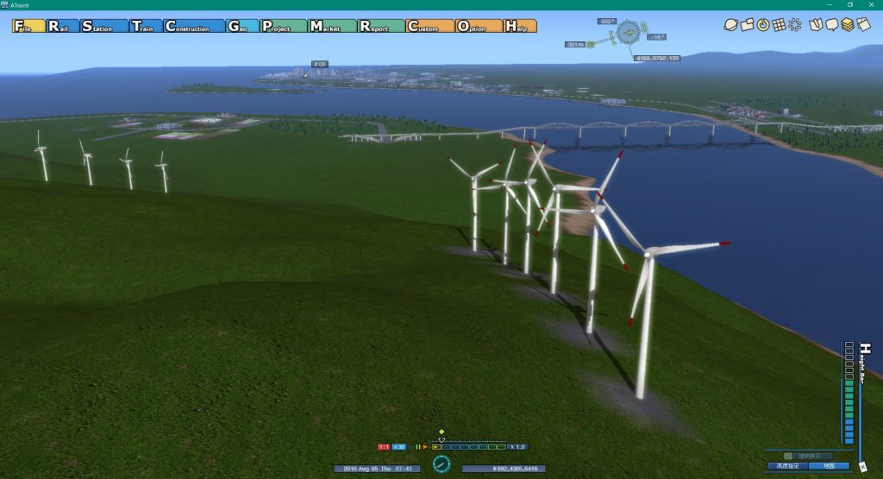The image size is (883, 479).
Task: Click the overlapping pages icon
Action: [863, 25]
